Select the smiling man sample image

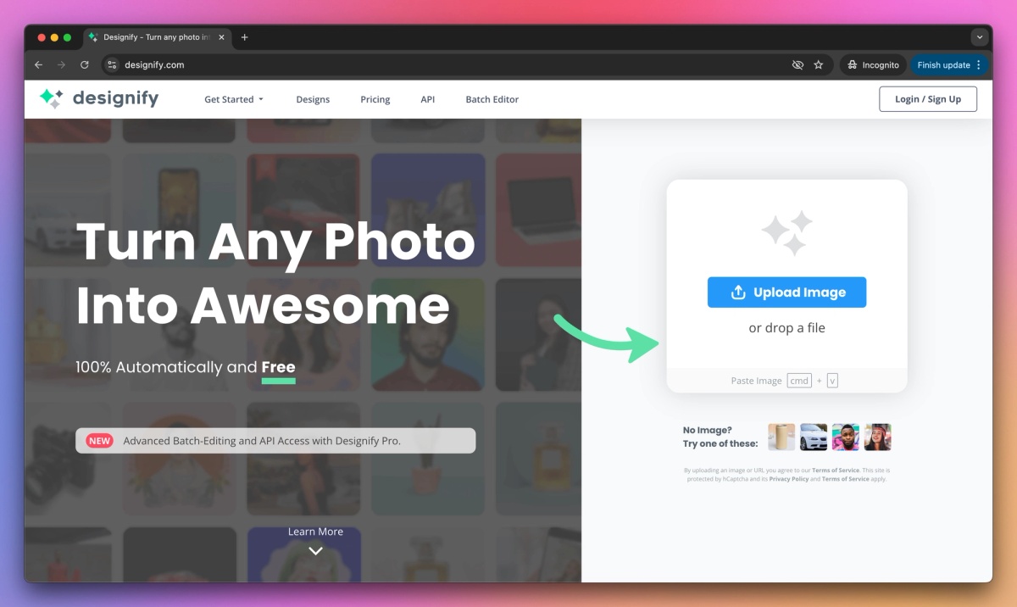coord(846,437)
